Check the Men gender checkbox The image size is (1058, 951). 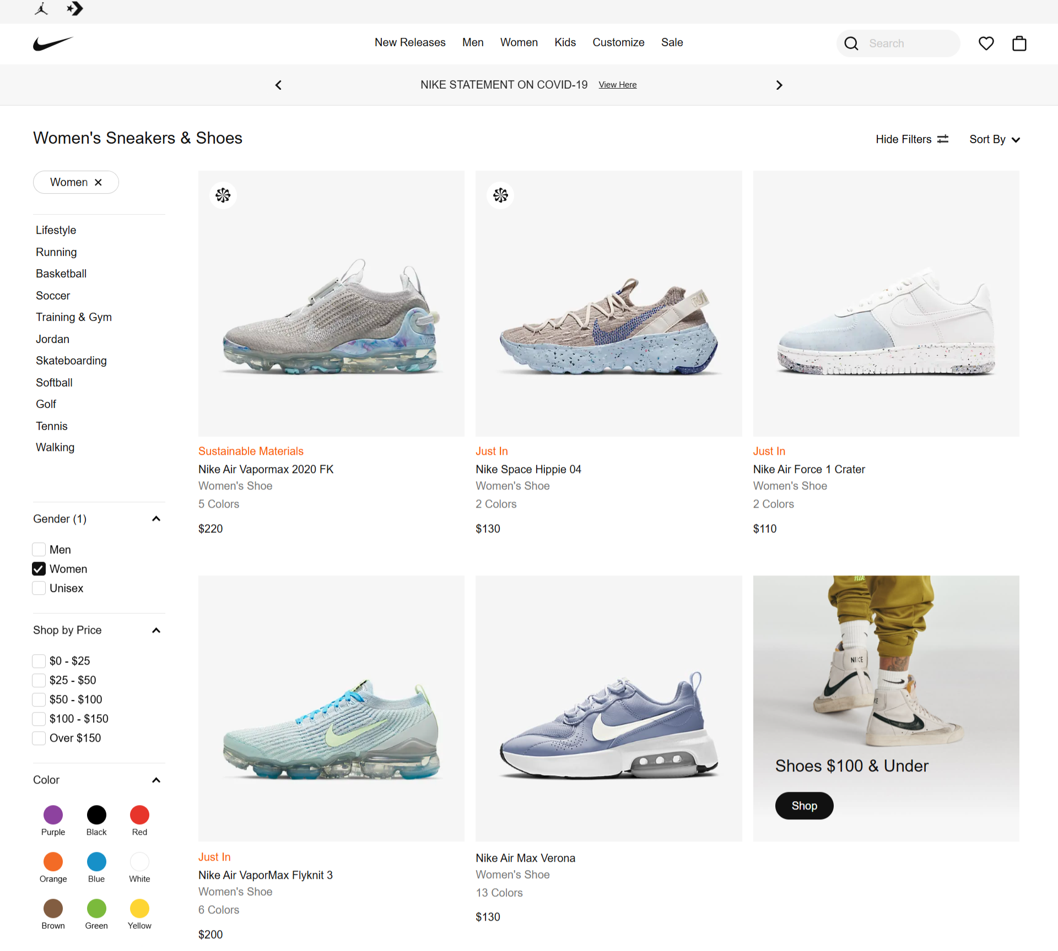click(x=39, y=550)
